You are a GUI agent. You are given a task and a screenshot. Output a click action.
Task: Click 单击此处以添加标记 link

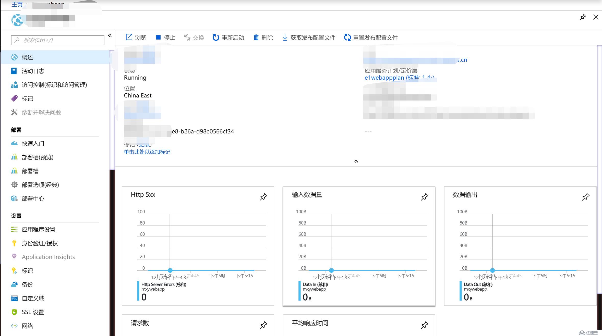click(147, 152)
